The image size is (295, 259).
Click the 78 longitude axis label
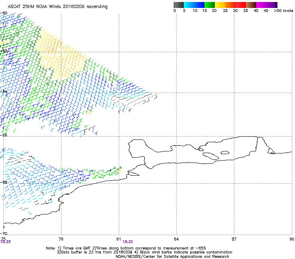[x=61, y=239]
